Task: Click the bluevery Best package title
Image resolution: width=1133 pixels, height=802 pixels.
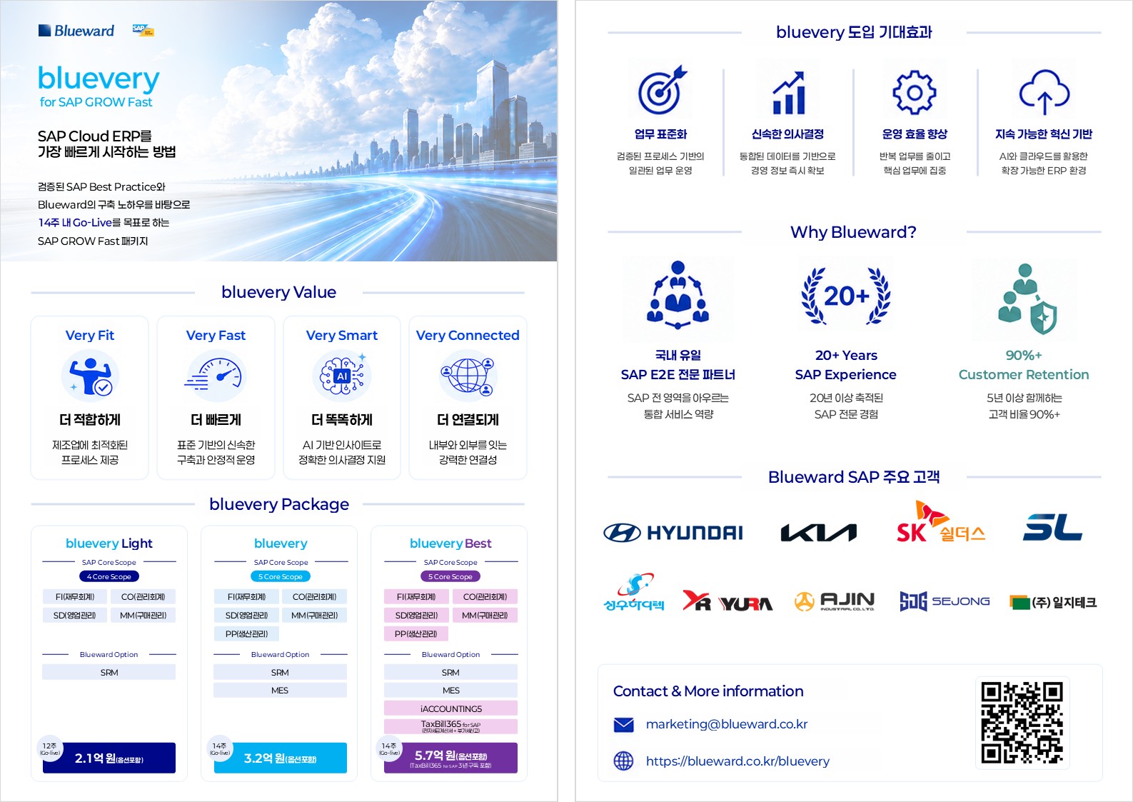Action: (450, 543)
